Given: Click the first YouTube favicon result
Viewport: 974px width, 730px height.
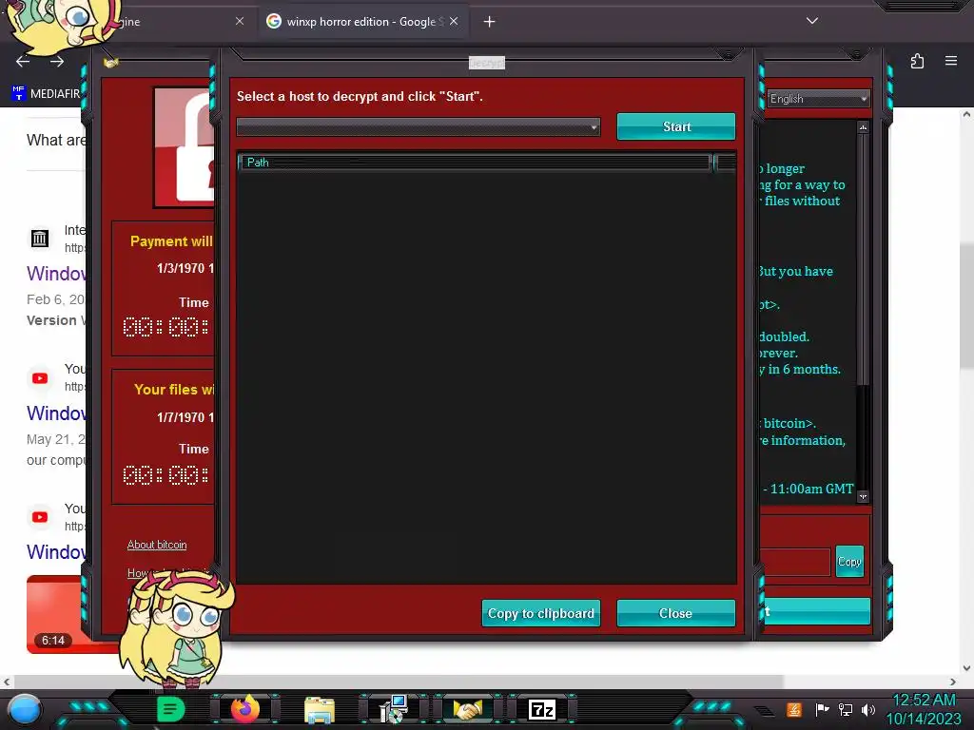Looking at the screenshot, I should click(40, 378).
